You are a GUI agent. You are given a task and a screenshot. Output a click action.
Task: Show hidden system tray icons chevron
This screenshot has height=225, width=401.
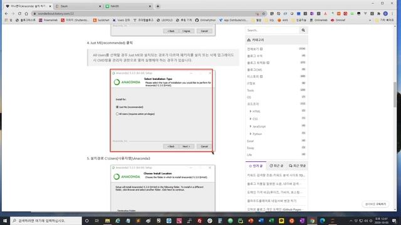tap(351, 221)
